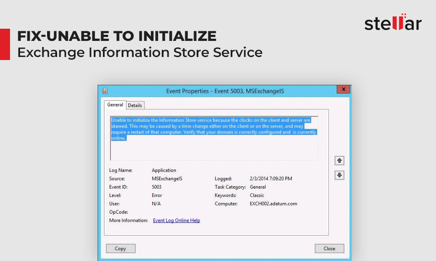Click the 'Task Category:' label
436x261 pixels.
click(230, 187)
